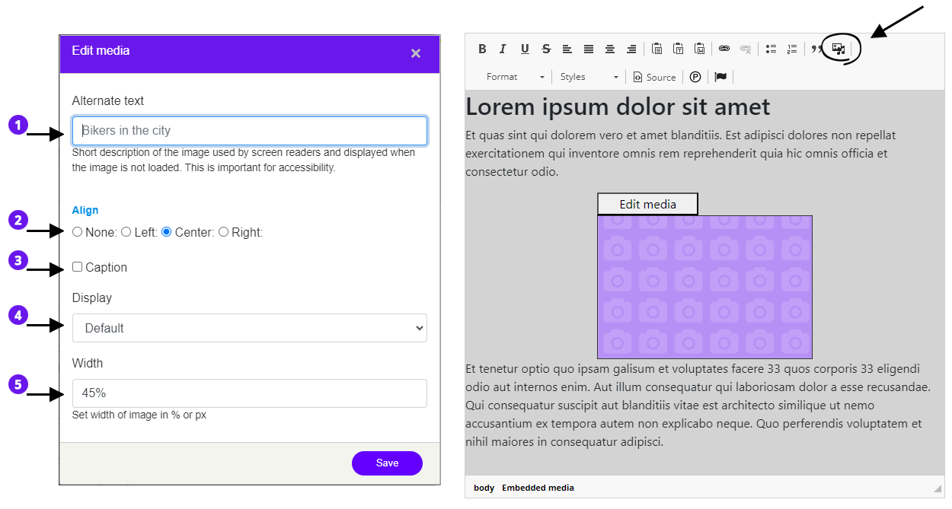Apply italic formatting in the editor toolbar
Image resolution: width=952 pixels, height=509 pixels.
point(503,49)
